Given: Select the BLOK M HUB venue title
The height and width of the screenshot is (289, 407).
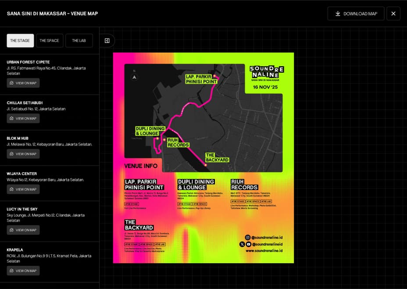Looking at the screenshot, I should (18, 138).
